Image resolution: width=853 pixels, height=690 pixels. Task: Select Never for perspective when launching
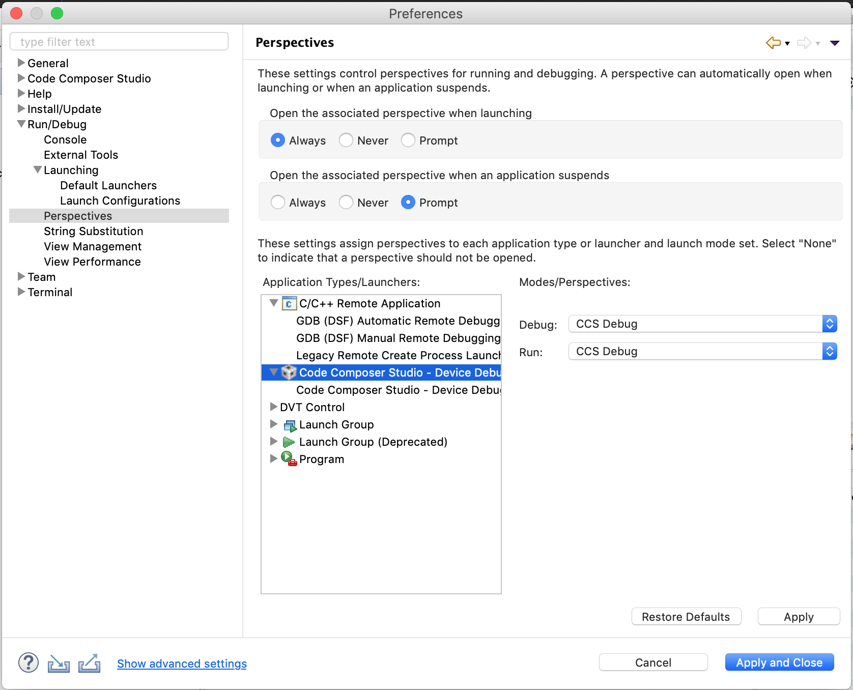[346, 140]
